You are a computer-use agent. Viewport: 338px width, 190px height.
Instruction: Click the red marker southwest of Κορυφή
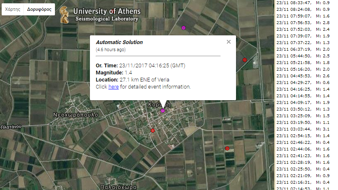[153, 131]
